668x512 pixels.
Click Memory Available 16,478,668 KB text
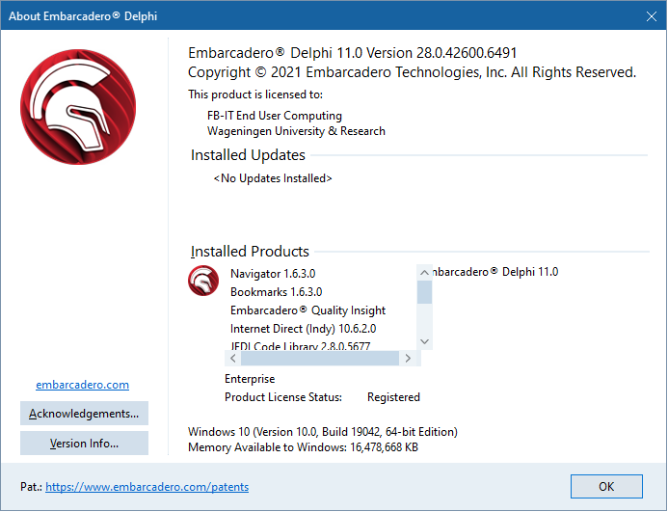[x=304, y=447]
